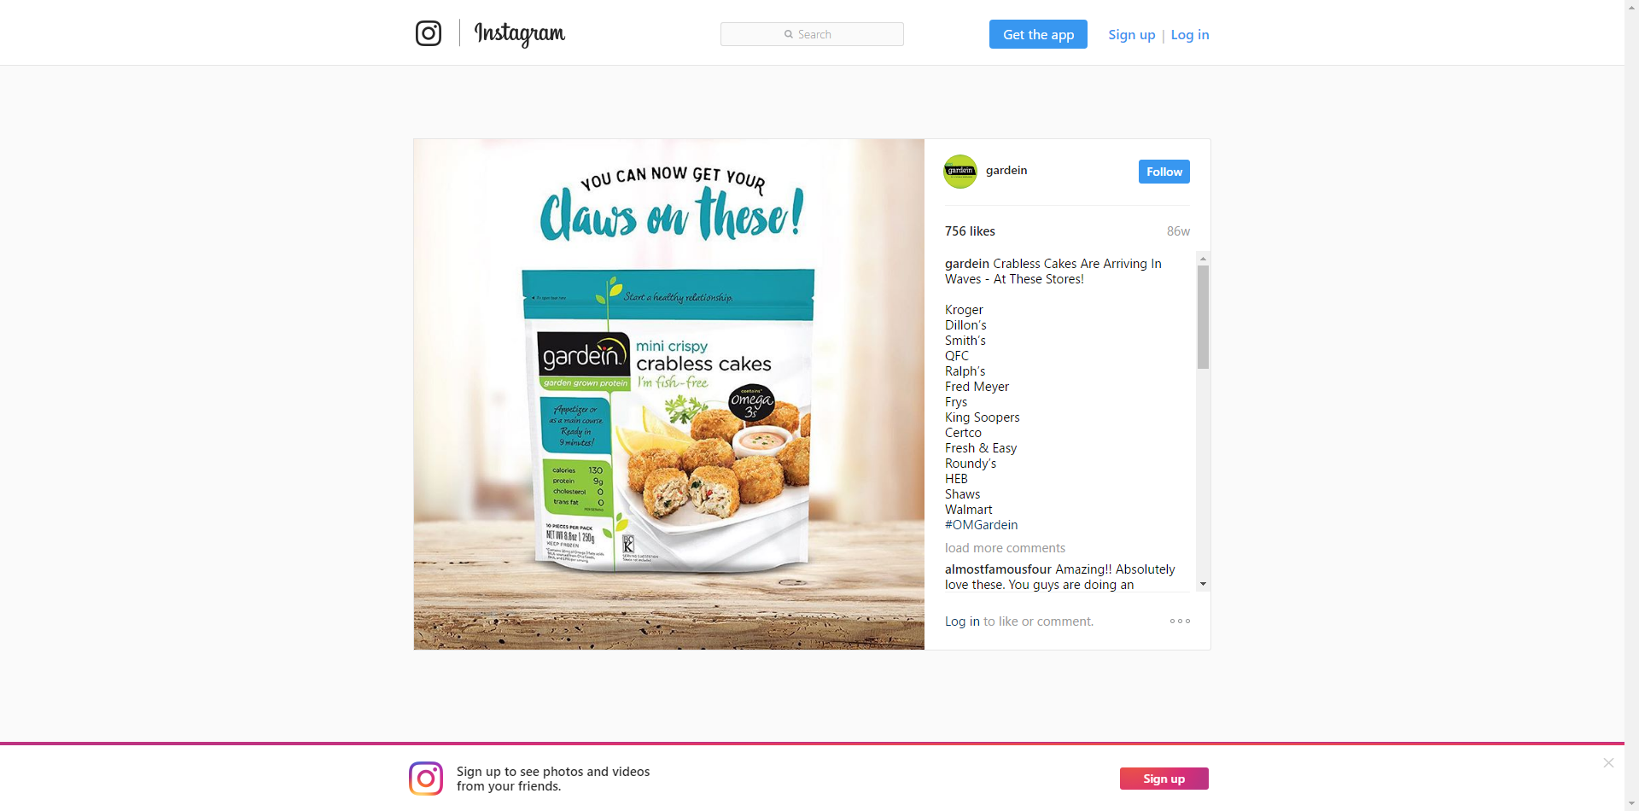Image resolution: width=1639 pixels, height=811 pixels.
Task: Click the comments scrollbar up arrow
Action: click(x=1203, y=258)
